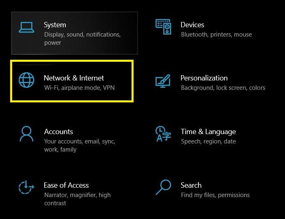This screenshot has width=285, height=219.
Task: Choose the Time & Language heading
Action: pyautogui.click(x=208, y=132)
